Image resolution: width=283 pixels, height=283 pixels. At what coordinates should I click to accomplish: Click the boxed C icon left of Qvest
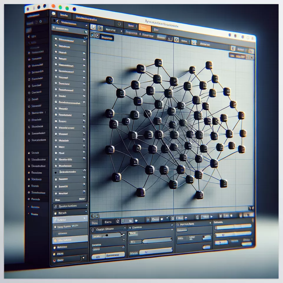click(198, 217)
